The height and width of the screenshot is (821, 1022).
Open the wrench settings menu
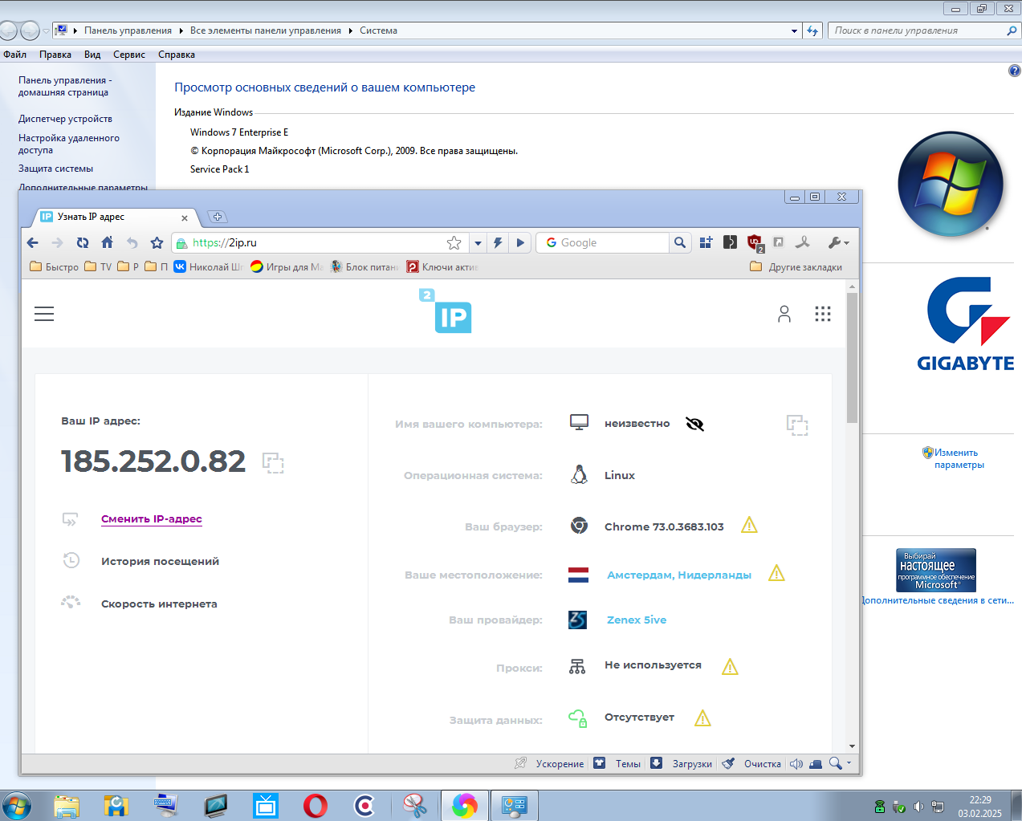(x=838, y=242)
